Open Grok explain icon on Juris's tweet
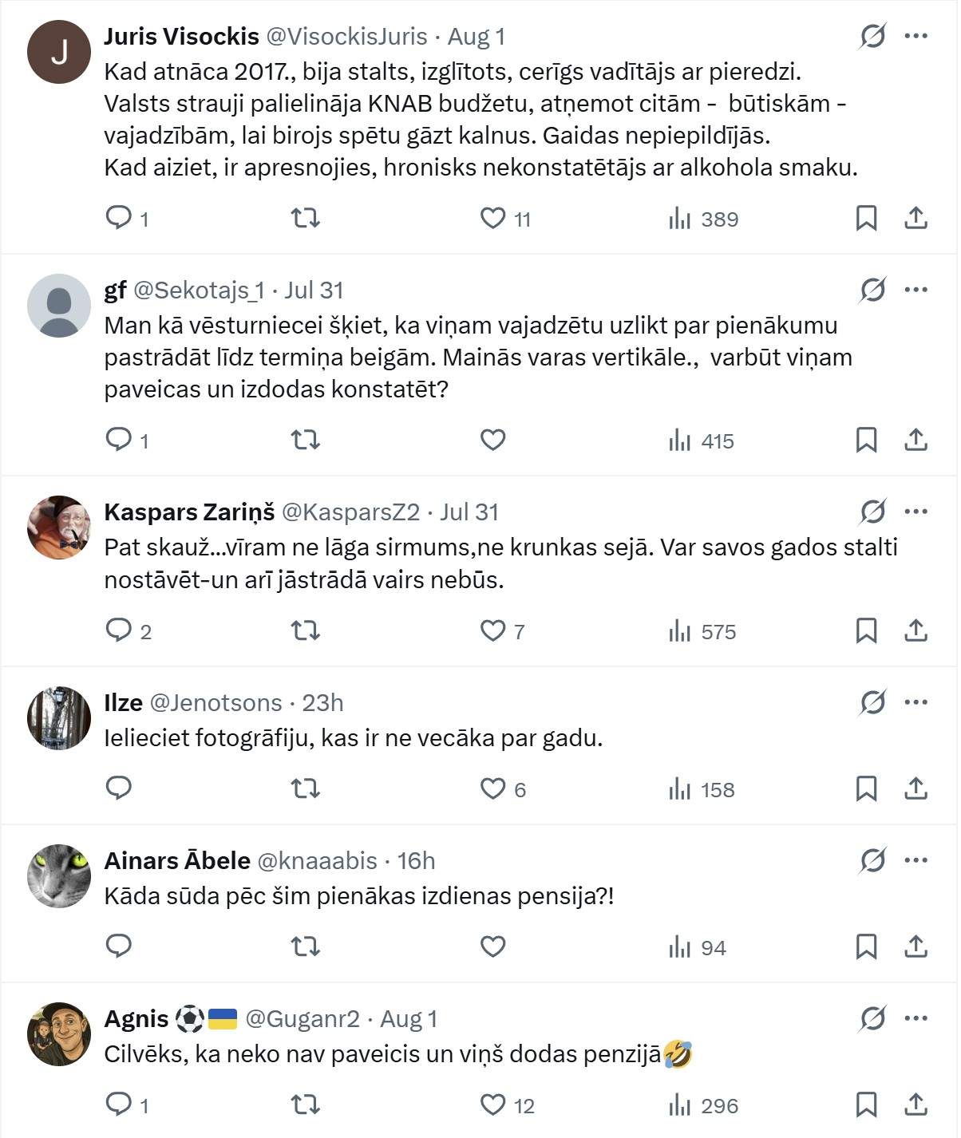Viewport: 961px width, 1138px height. [872, 36]
